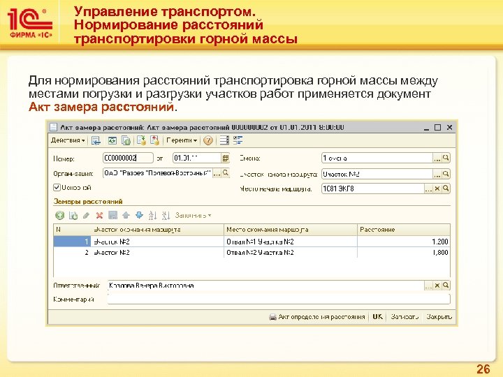Move row down arrow icon
This screenshot has height=377, width=503.
point(139,216)
